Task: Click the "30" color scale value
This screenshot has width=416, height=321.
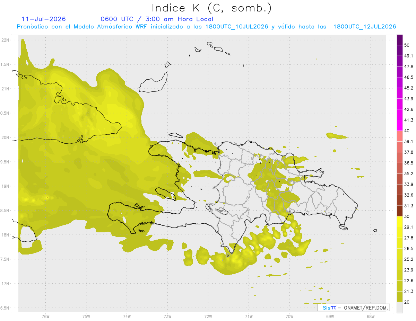Action: pyautogui.click(x=407, y=216)
